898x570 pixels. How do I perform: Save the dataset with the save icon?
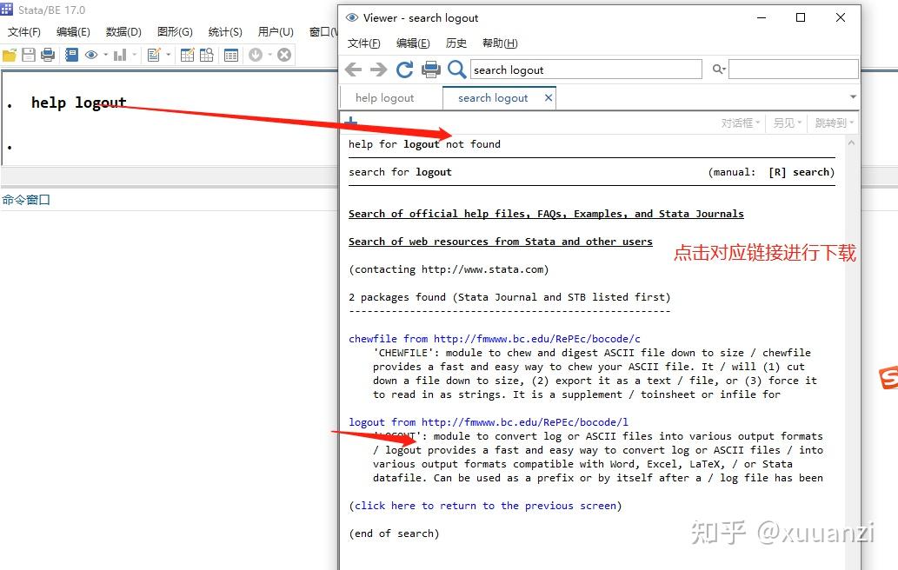pos(30,54)
